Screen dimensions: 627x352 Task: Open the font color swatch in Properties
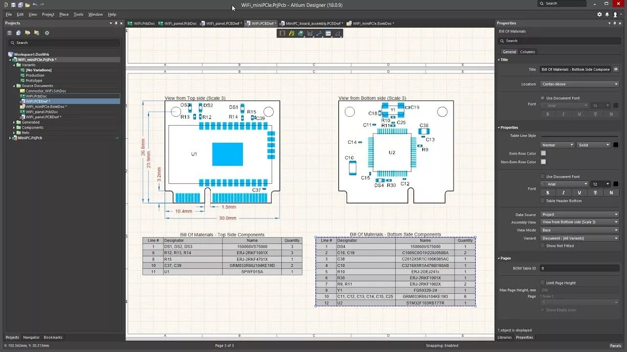pyautogui.click(x=616, y=184)
